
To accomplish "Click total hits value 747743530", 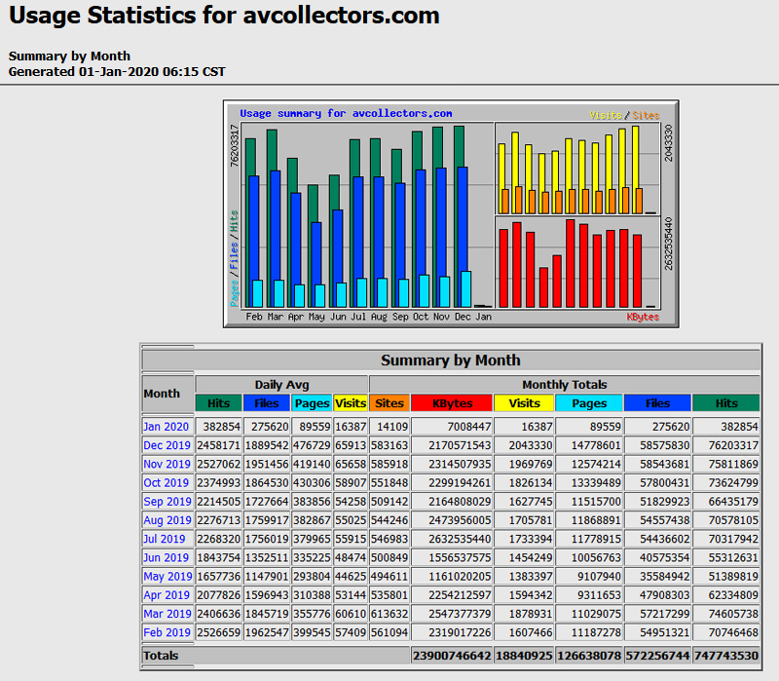I will coord(726,656).
